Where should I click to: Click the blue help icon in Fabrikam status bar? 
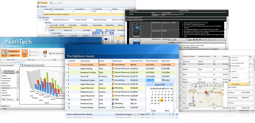[x=177, y=114]
